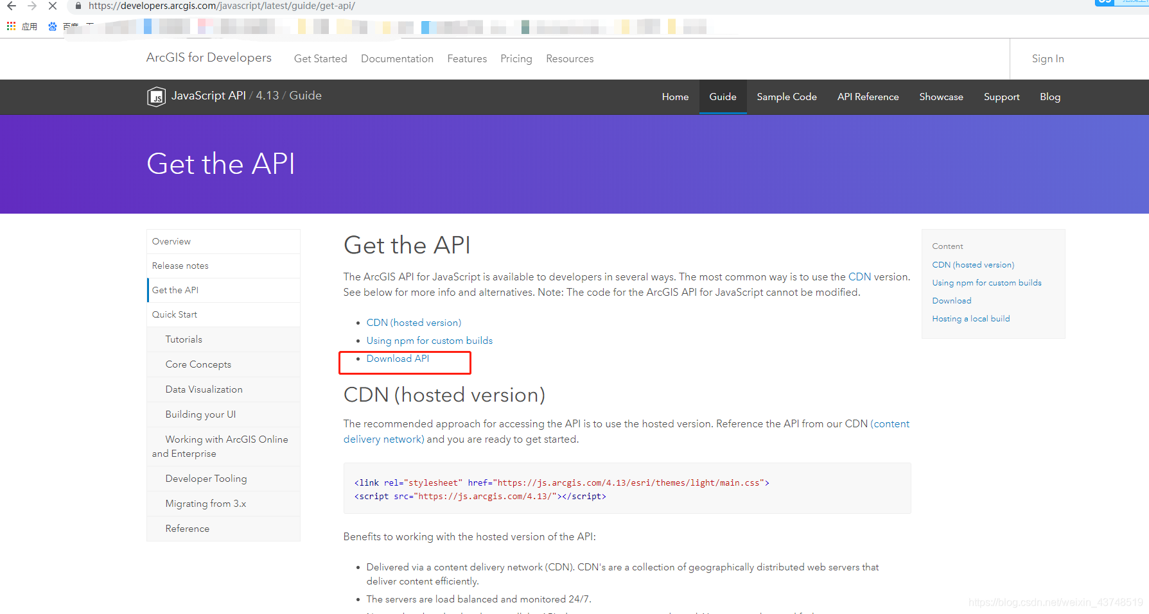1149x614 pixels.
Task: Switch to the Sample Code tab
Action: coord(787,97)
